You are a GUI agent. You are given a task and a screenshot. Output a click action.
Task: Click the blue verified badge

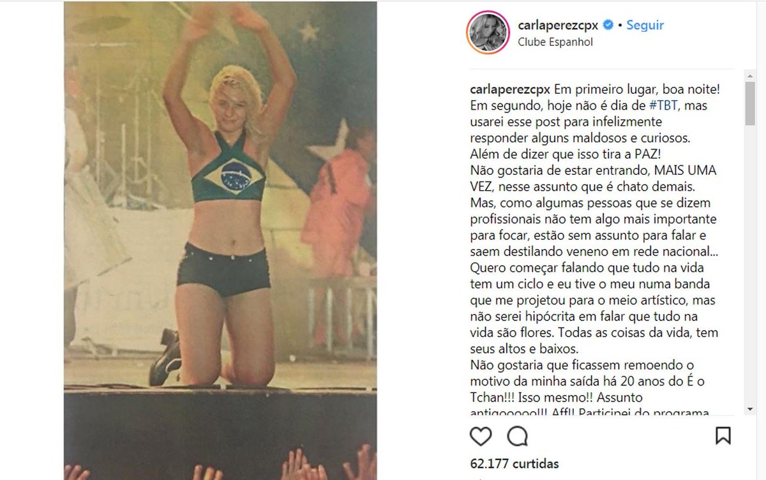point(608,25)
